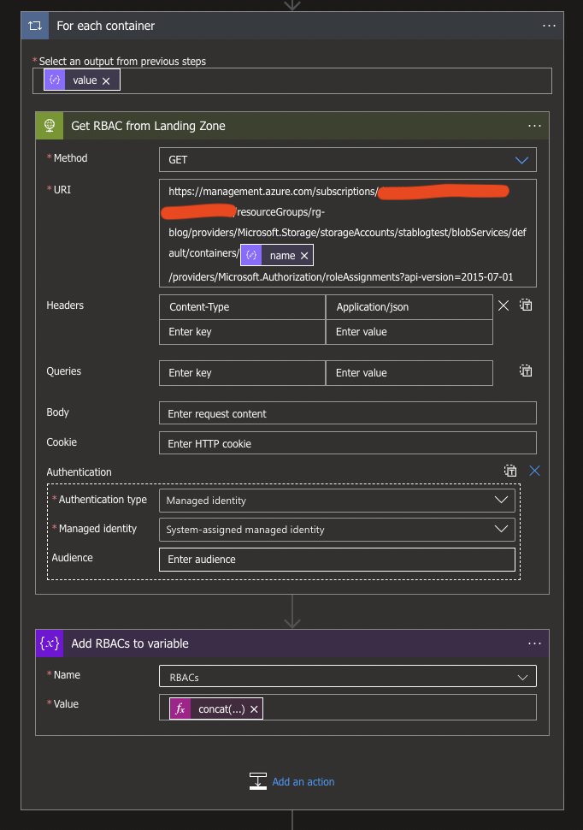This screenshot has width=583, height=830.
Task: Remove the value token from output field
Action: (106, 80)
